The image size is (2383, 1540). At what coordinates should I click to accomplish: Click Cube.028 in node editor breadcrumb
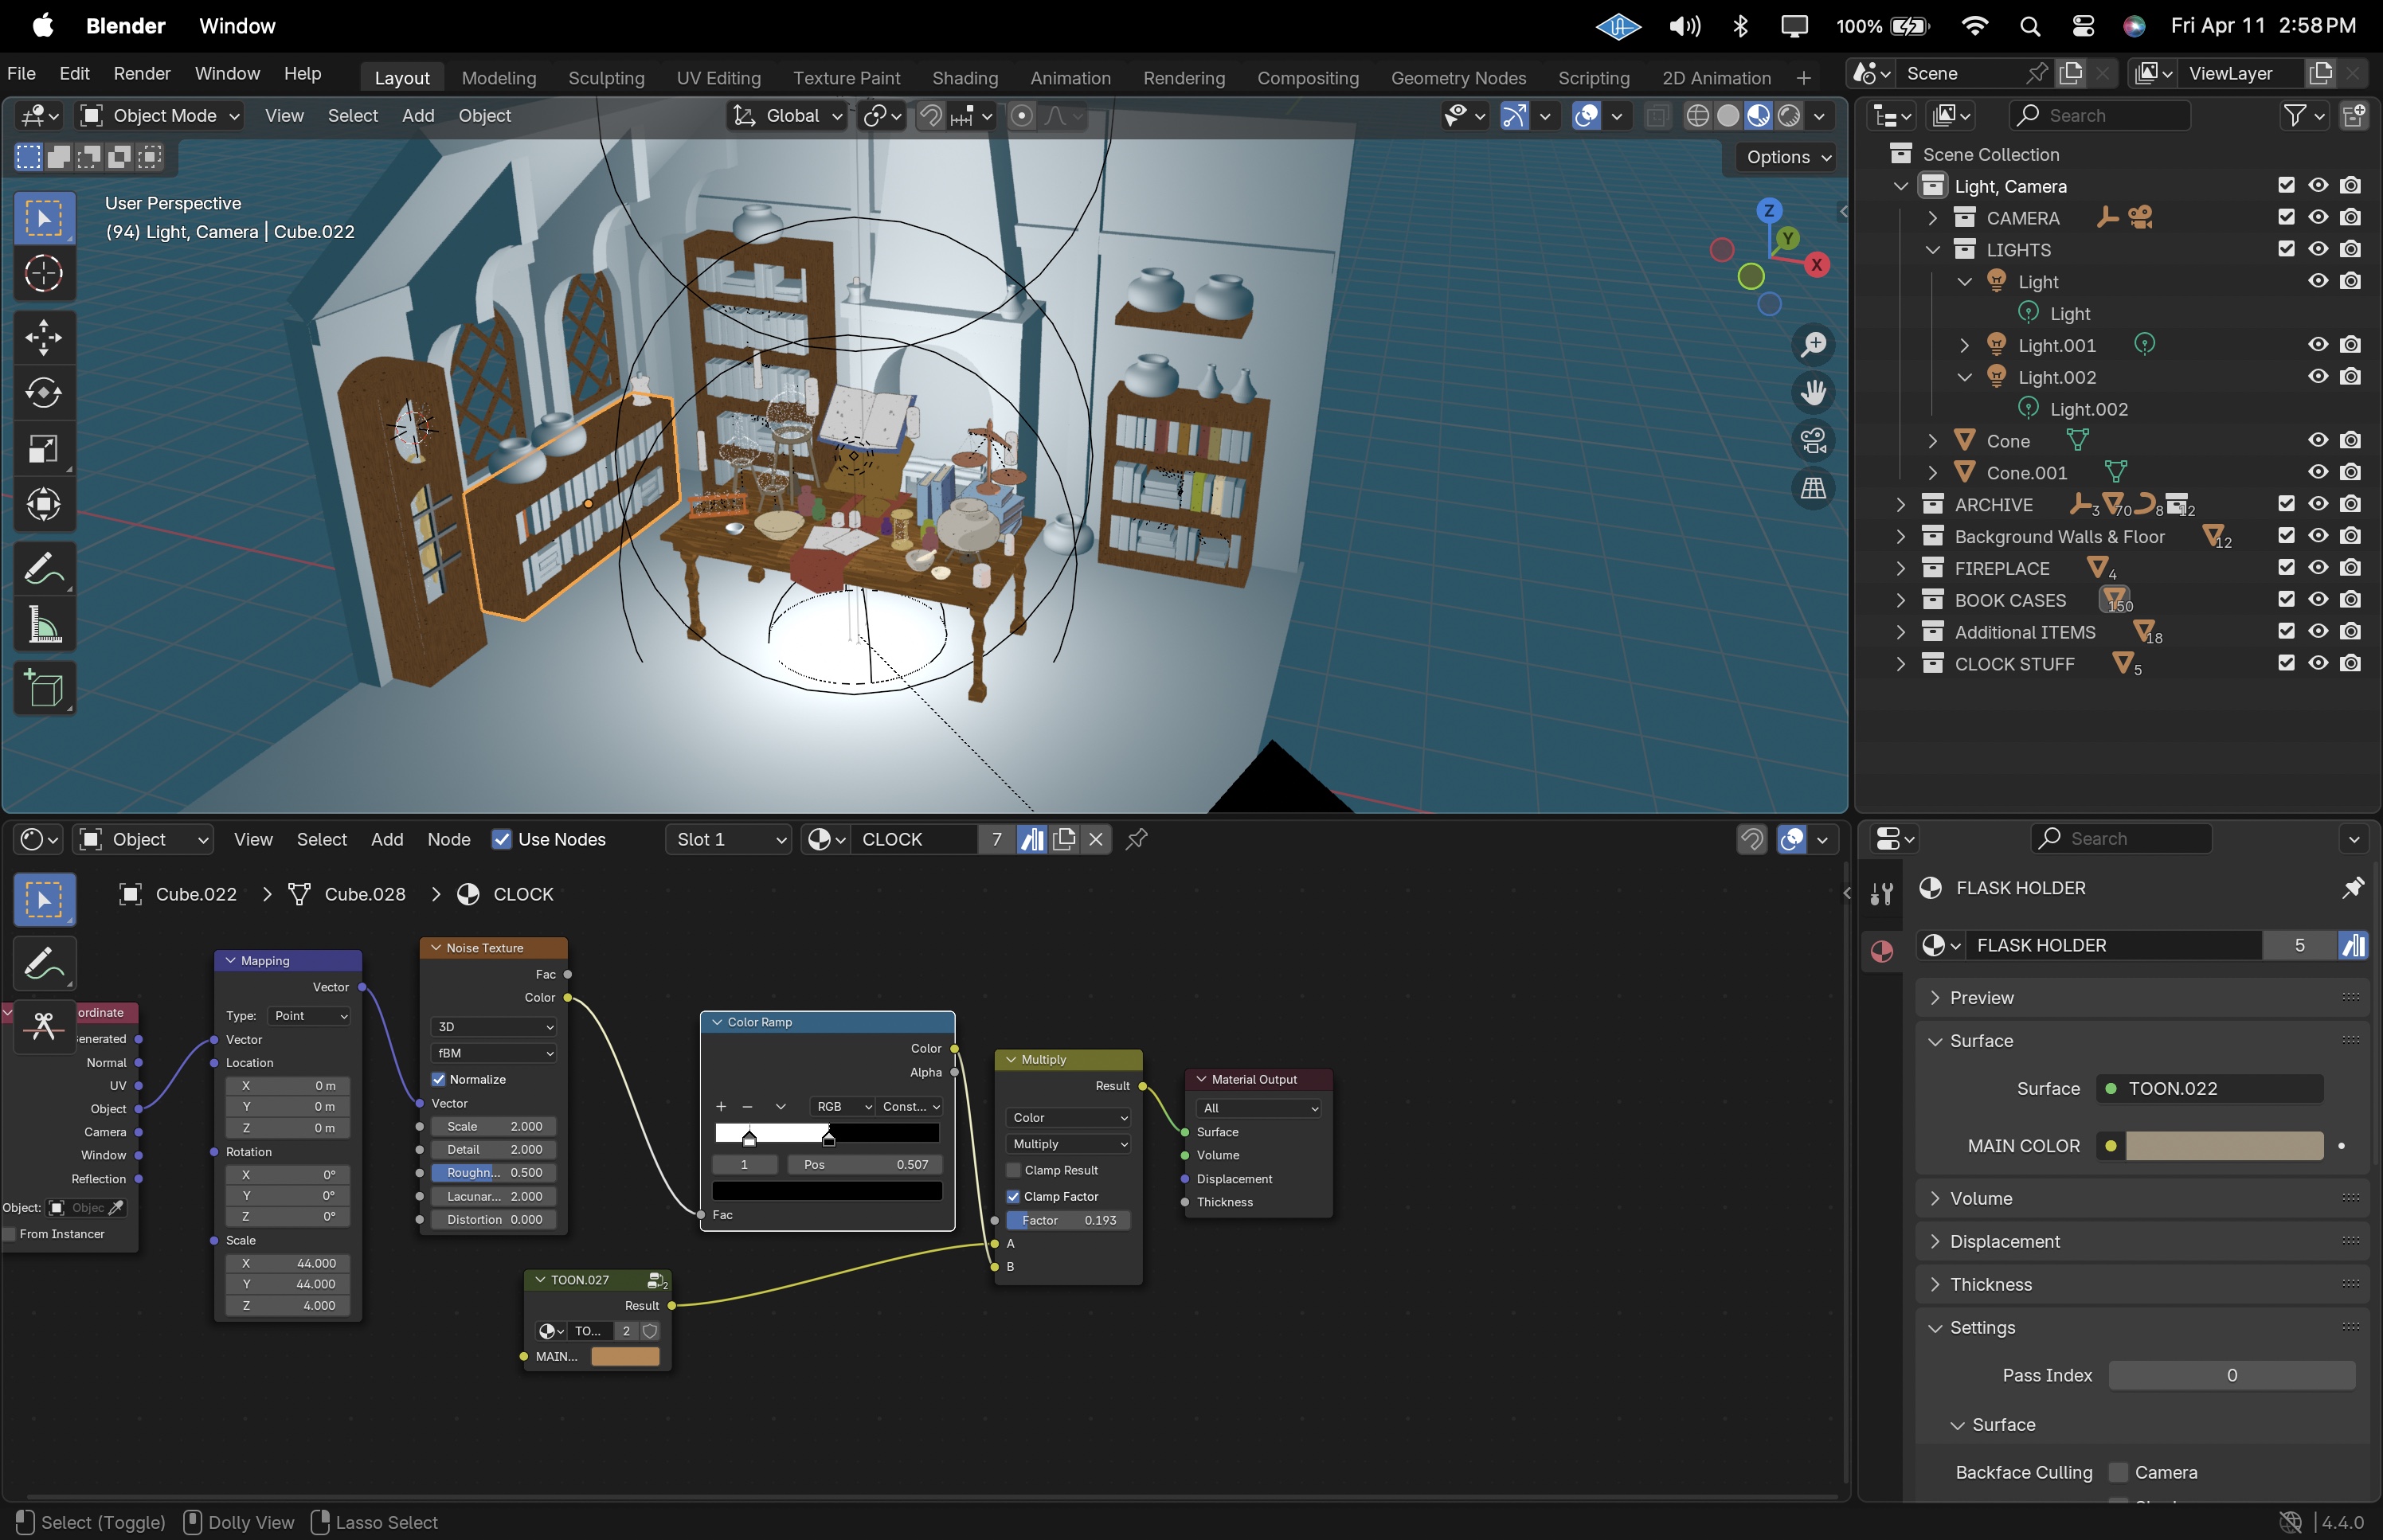tap(365, 894)
